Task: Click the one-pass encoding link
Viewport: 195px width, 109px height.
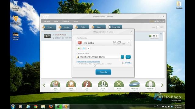Action: pos(88,61)
